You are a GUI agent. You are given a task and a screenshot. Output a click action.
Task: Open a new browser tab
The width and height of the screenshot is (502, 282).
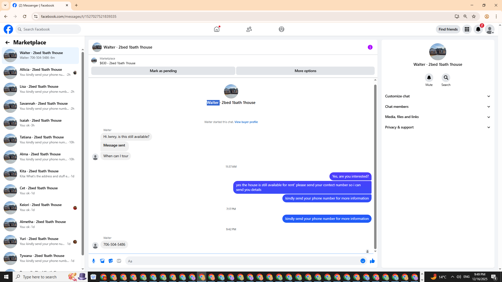pos(76,5)
